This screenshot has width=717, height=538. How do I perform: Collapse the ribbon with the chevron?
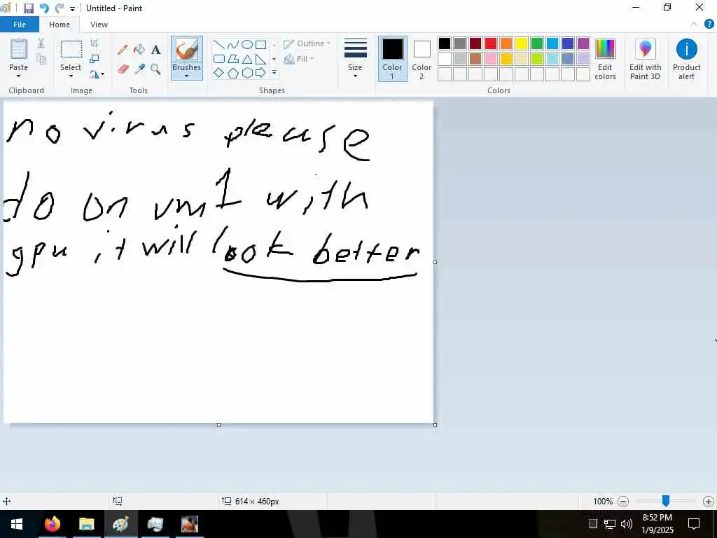694,25
